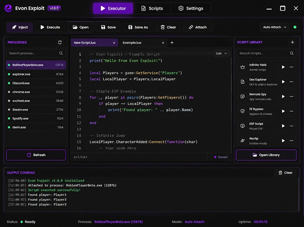Open the Auto Attach dropdown
304x227 pixels.
[274, 27]
